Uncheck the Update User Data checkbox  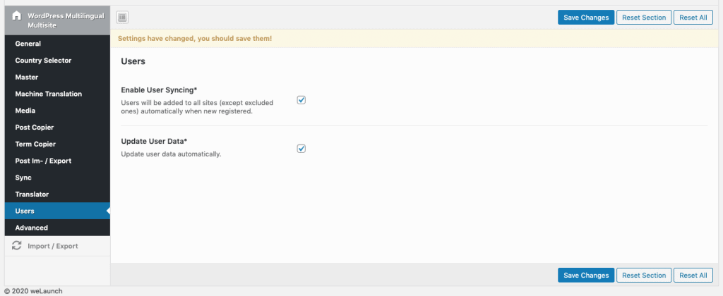tap(301, 149)
